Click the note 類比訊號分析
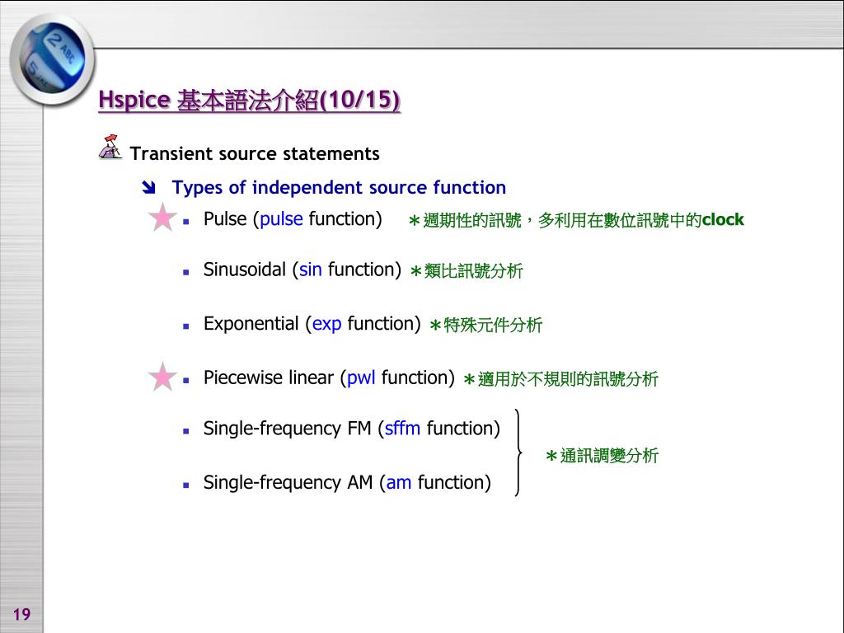844x633 pixels. tap(467, 270)
